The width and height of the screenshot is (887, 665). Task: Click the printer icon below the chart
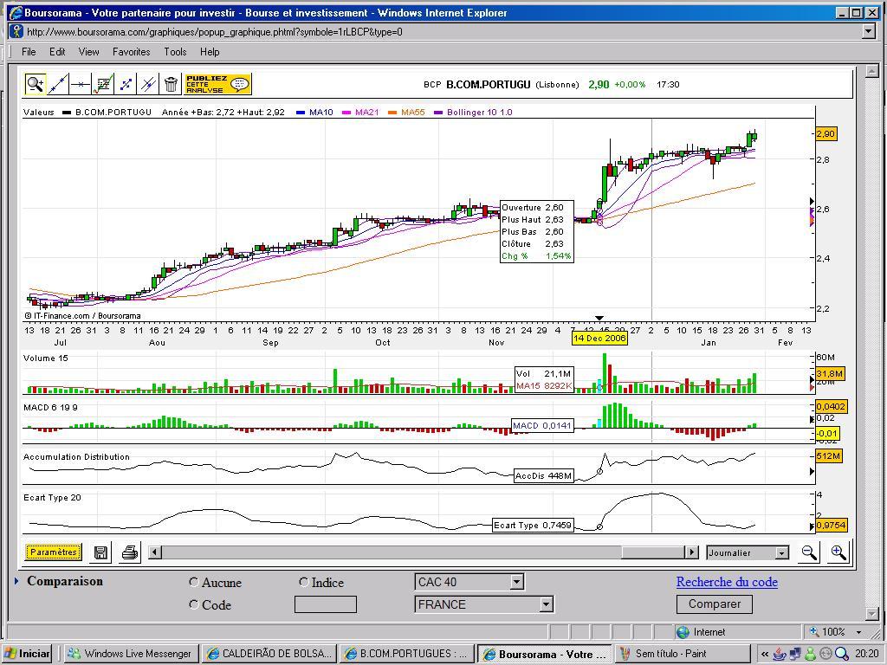(130, 552)
